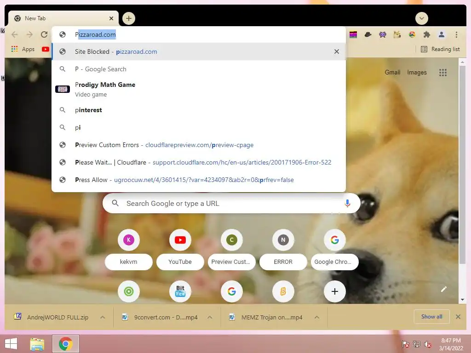Image resolution: width=471 pixels, height=353 pixels.
Task: Select the P - Google Search suggestion
Action: [x=199, y=69]
